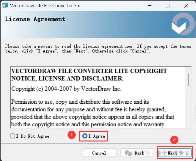Click the "Please take a moment to read" instructions
Viewport: 196px width, 161px height.
pos(98,49)
